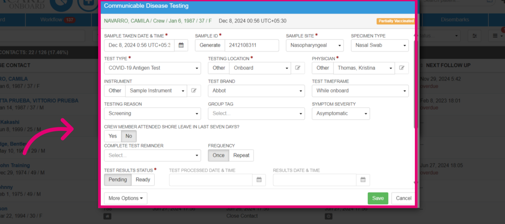Open Group Tag select dropdown
The image size is (505, 224).
(x=256, y=113)
